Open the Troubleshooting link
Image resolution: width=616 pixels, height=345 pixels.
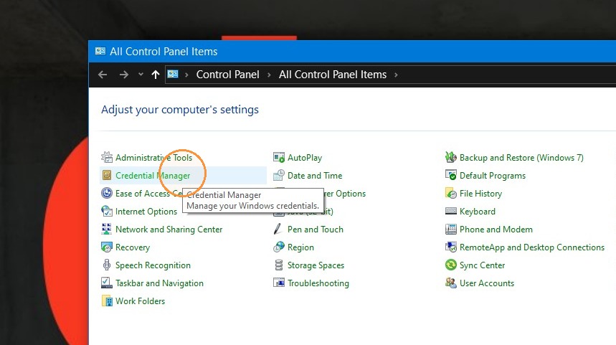(x=318, y=283)
